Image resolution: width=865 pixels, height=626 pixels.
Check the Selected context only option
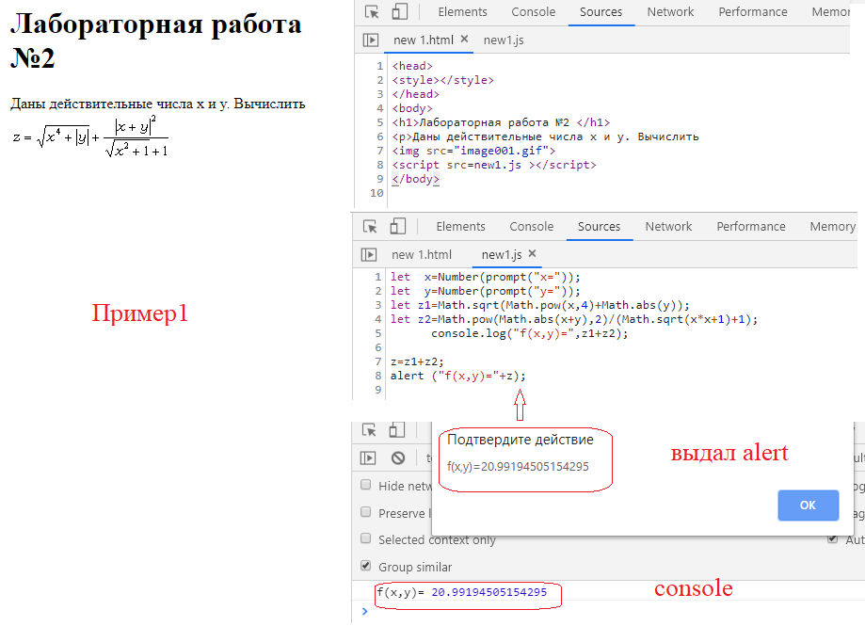tap(365, 539)
